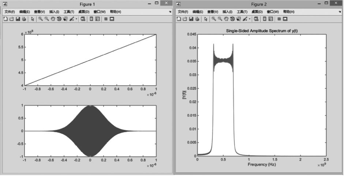Open 工具(T) menu in Figure 1

(69, 12)
